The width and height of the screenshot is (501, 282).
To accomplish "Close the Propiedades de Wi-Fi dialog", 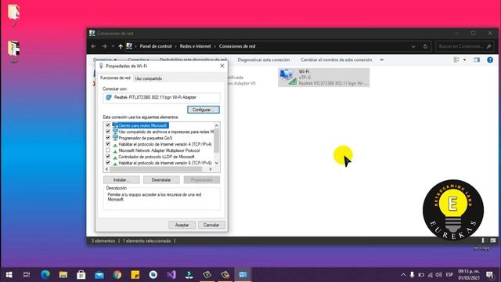I will [222, 66].
